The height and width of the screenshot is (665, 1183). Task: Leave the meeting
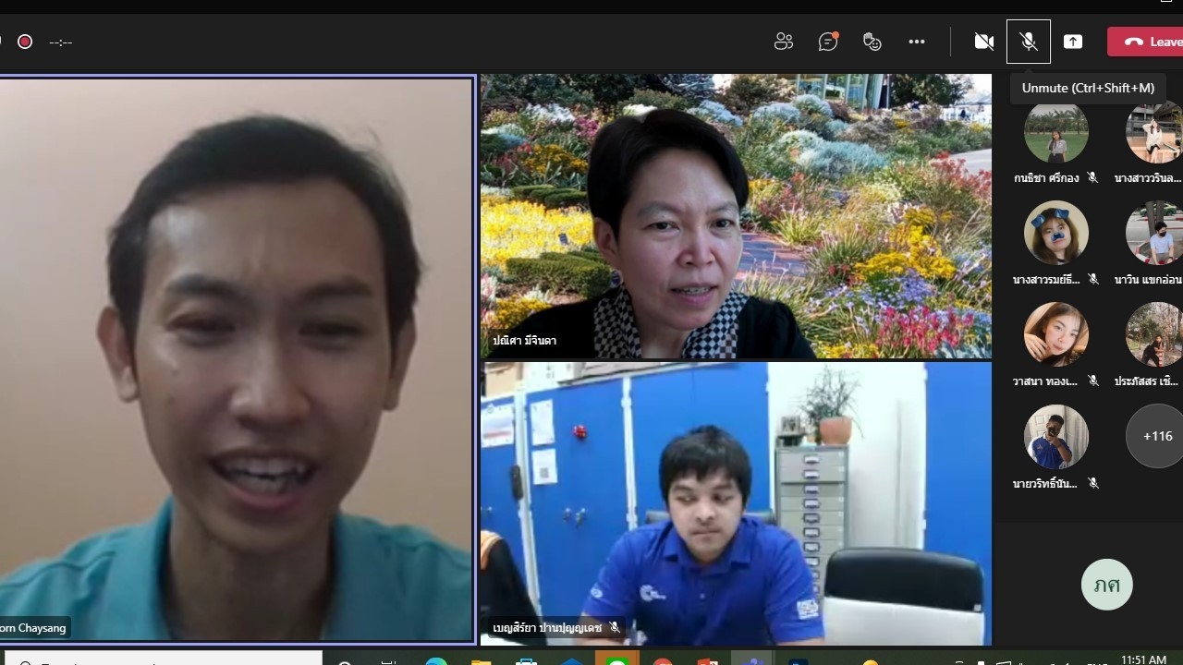1146,42
